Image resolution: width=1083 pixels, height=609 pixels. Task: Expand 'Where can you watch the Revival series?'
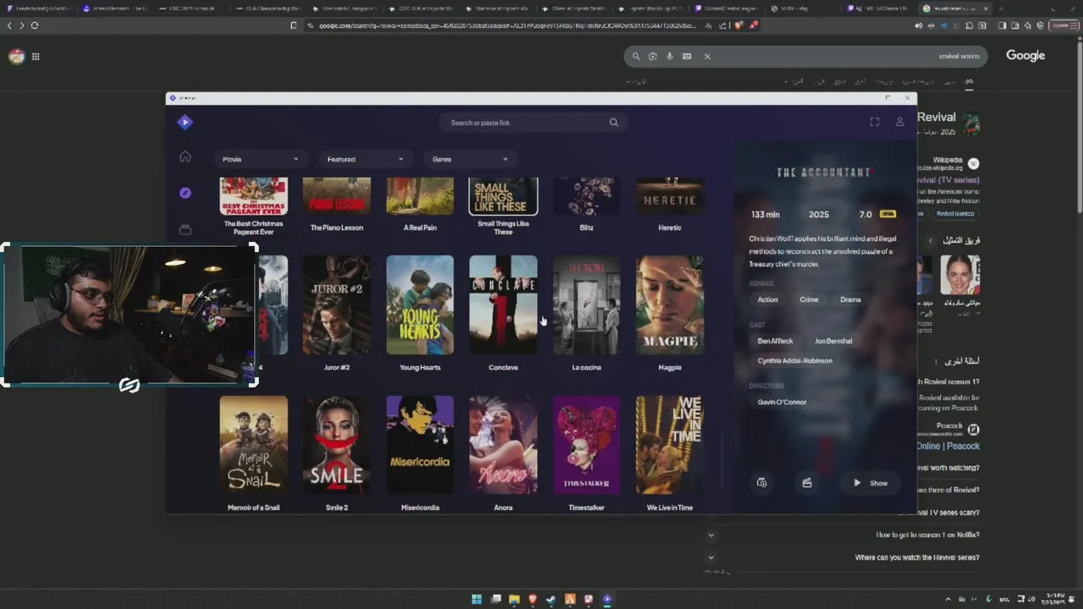click(711, 557)
